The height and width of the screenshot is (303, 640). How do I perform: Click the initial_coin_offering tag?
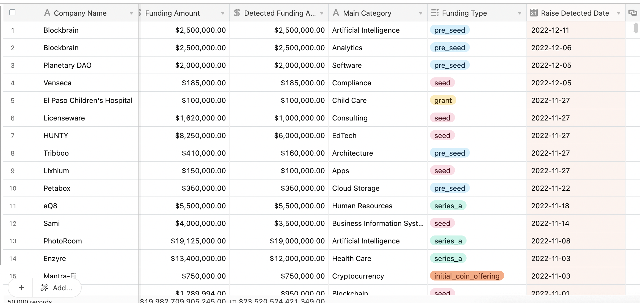pos(467,276)
